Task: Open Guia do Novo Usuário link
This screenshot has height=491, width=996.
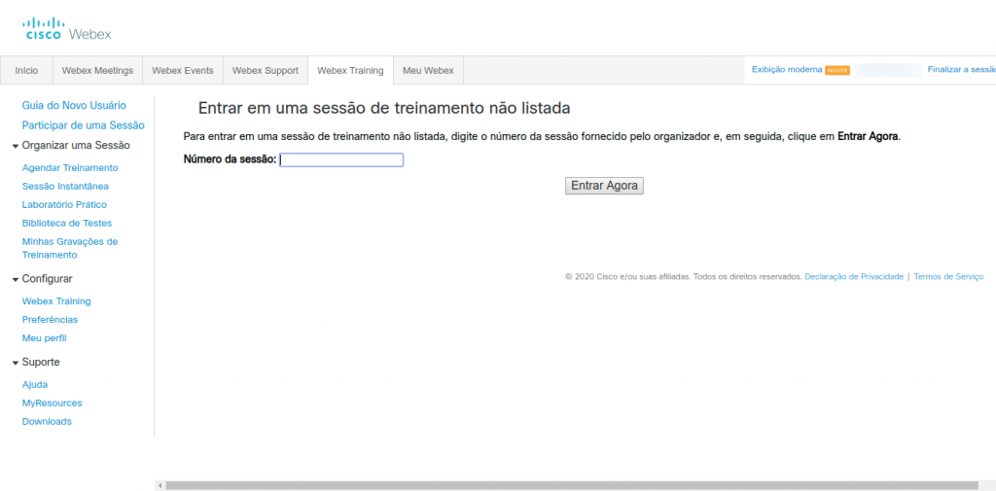Action: tap(74, 105)
